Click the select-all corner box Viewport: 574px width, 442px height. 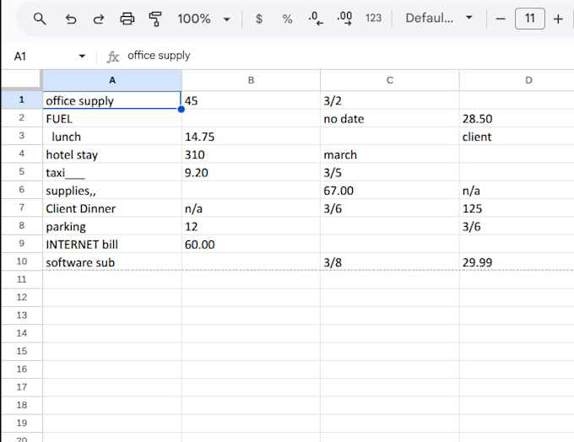(22, 79)
